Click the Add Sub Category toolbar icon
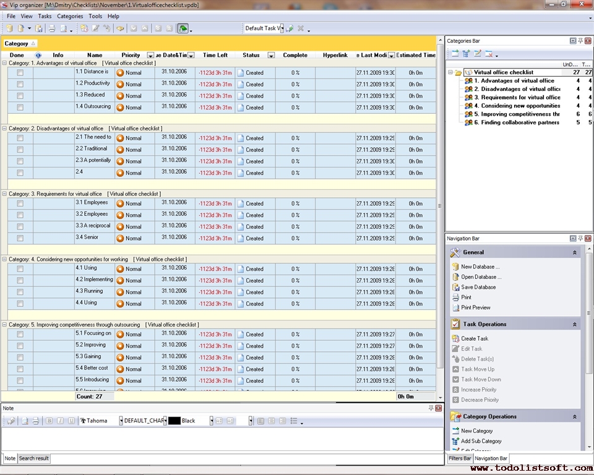 tap(466, 54)
